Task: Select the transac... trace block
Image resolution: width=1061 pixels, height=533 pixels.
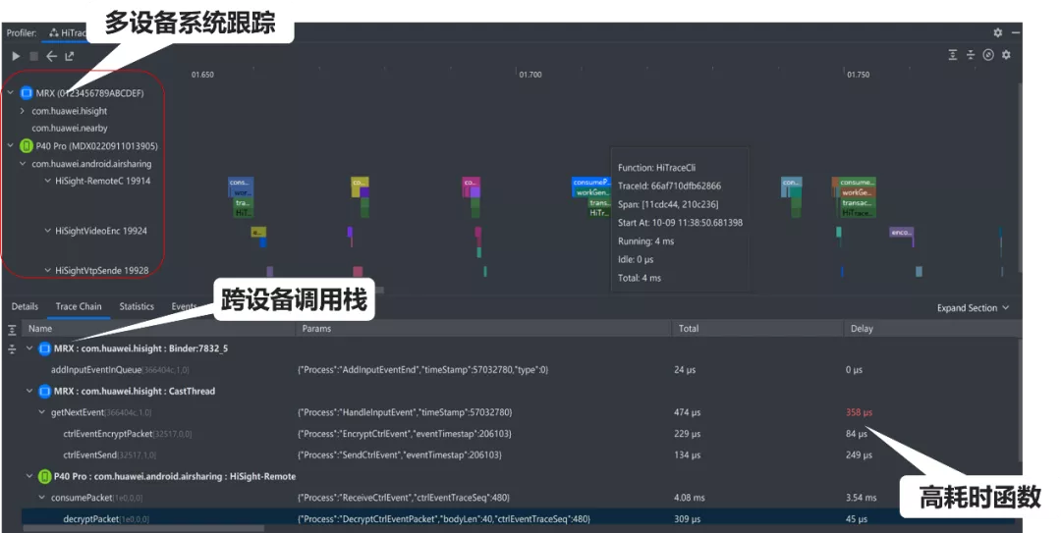Action: 858,203
